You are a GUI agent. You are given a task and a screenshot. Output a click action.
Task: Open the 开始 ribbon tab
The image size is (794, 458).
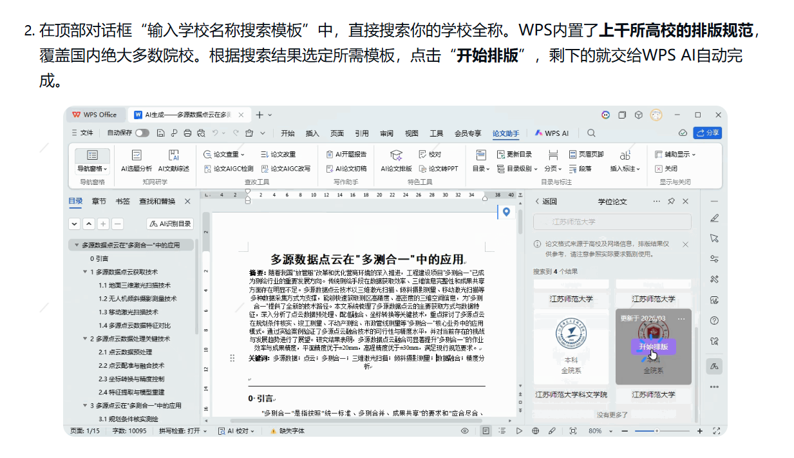288,133
